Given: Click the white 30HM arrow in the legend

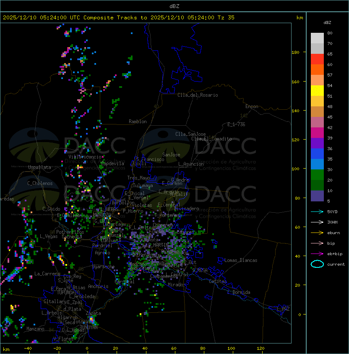Looking at the screenshot, I should tap(317, 222).
